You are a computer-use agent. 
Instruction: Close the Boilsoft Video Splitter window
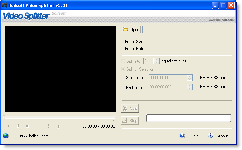[x=231, y=5]
